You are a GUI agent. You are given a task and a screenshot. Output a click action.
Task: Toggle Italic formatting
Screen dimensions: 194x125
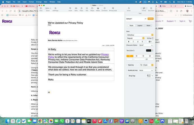point(133,42)
